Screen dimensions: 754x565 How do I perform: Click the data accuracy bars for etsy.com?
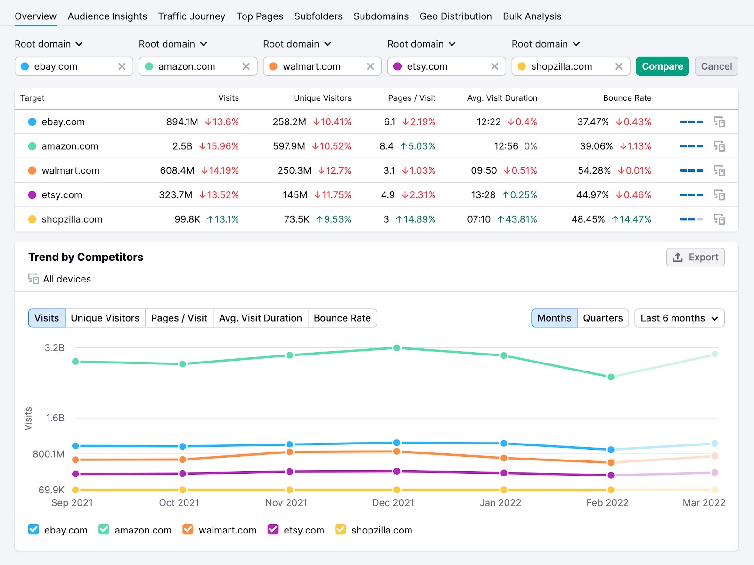(691, 195)
